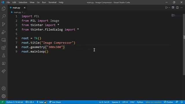This screenshot has width=185, height=104.
Task: Open the terminal-style icon in activity bar
Action: [3, 64]
